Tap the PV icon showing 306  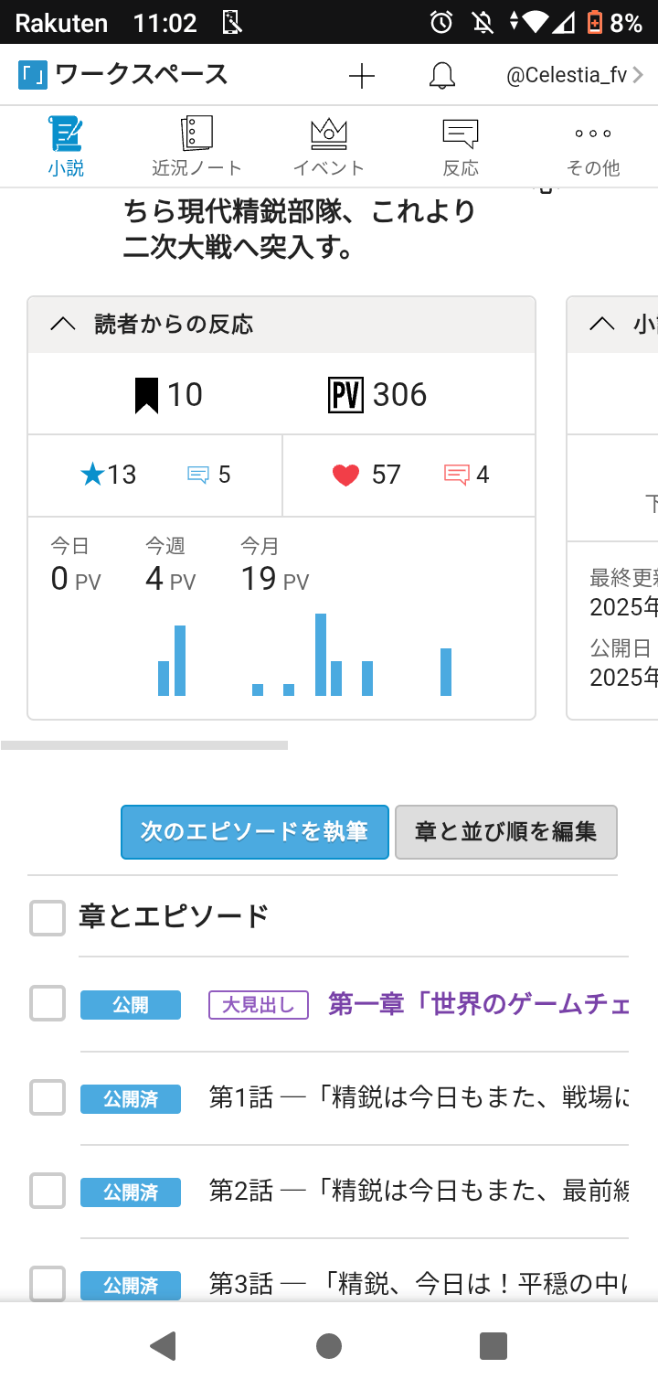(346, 395)
